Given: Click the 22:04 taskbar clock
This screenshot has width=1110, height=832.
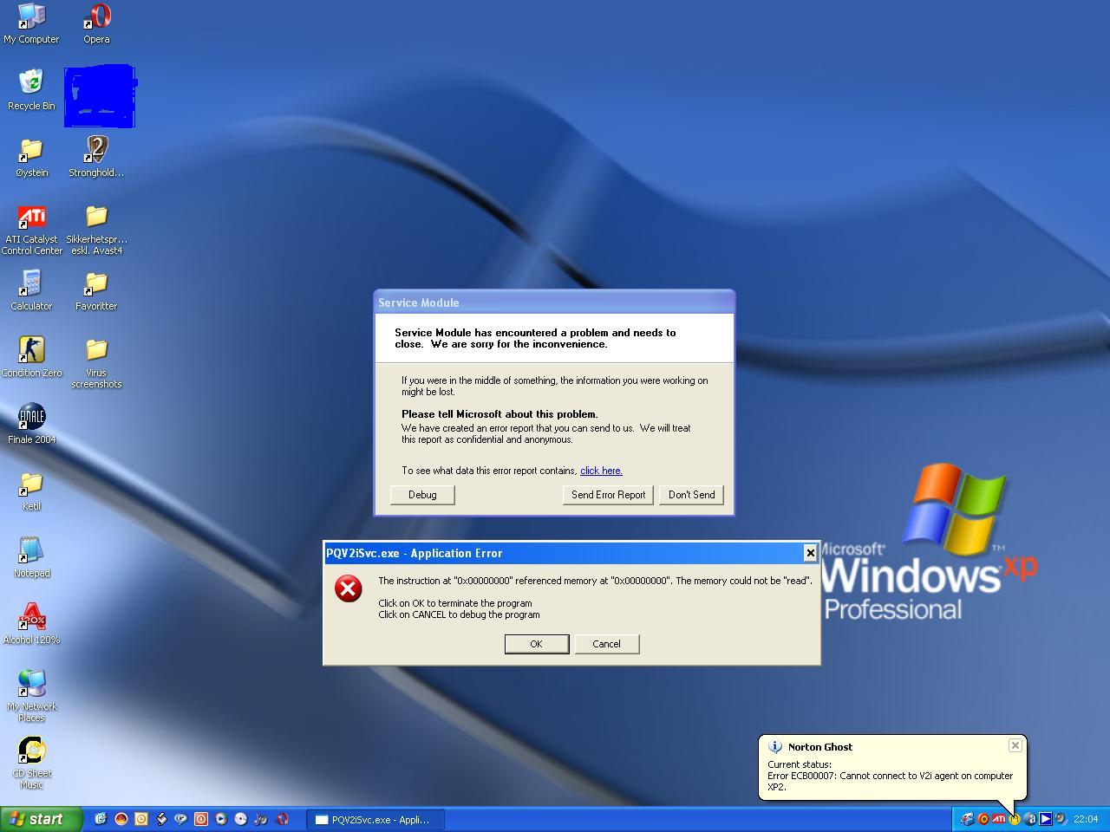Looking at the screenshot, I should tap(1086, 819).
